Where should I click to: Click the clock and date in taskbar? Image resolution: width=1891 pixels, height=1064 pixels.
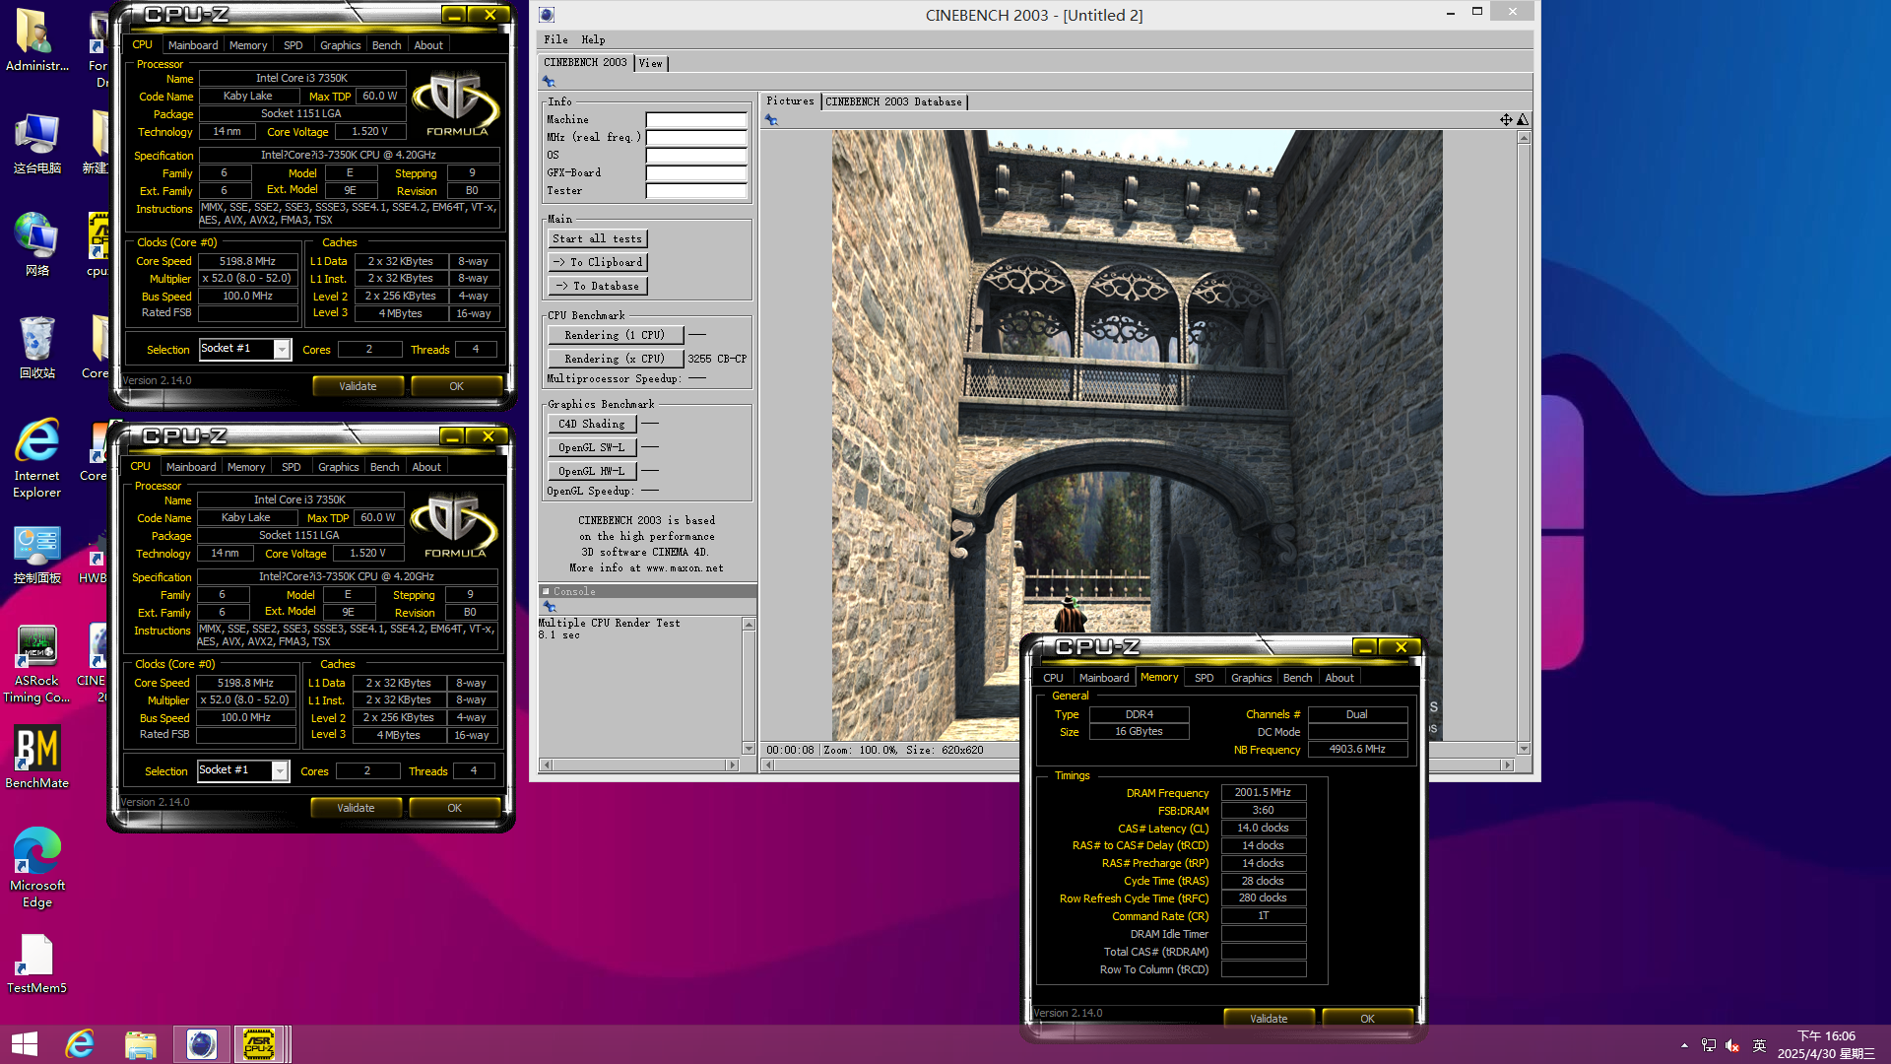tap(1826, 1044)
